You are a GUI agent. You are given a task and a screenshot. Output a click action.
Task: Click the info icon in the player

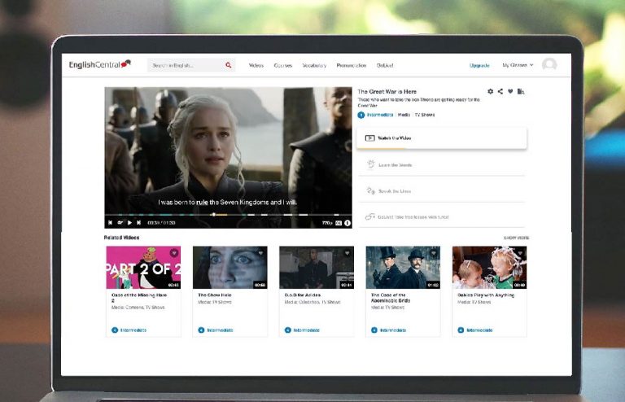click(347, 223)
